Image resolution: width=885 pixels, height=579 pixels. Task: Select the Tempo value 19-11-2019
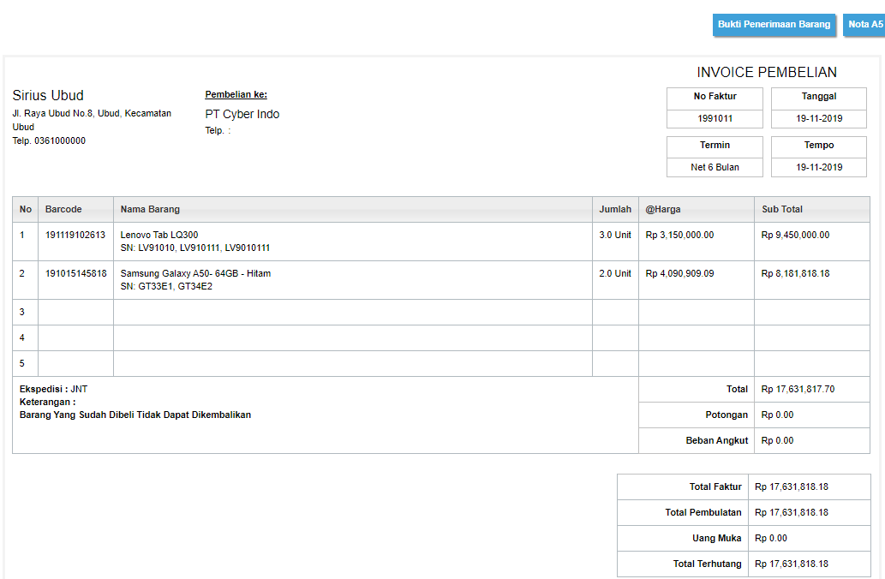(819, 167)
